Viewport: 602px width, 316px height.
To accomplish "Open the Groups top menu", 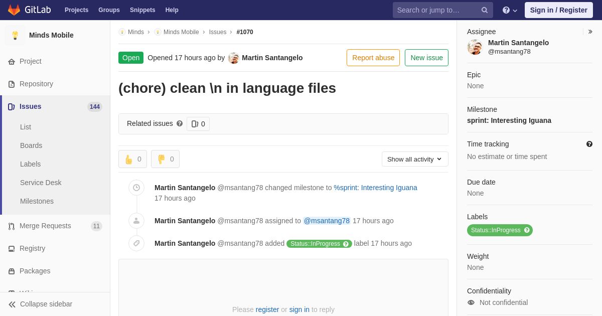I will 109,10.
